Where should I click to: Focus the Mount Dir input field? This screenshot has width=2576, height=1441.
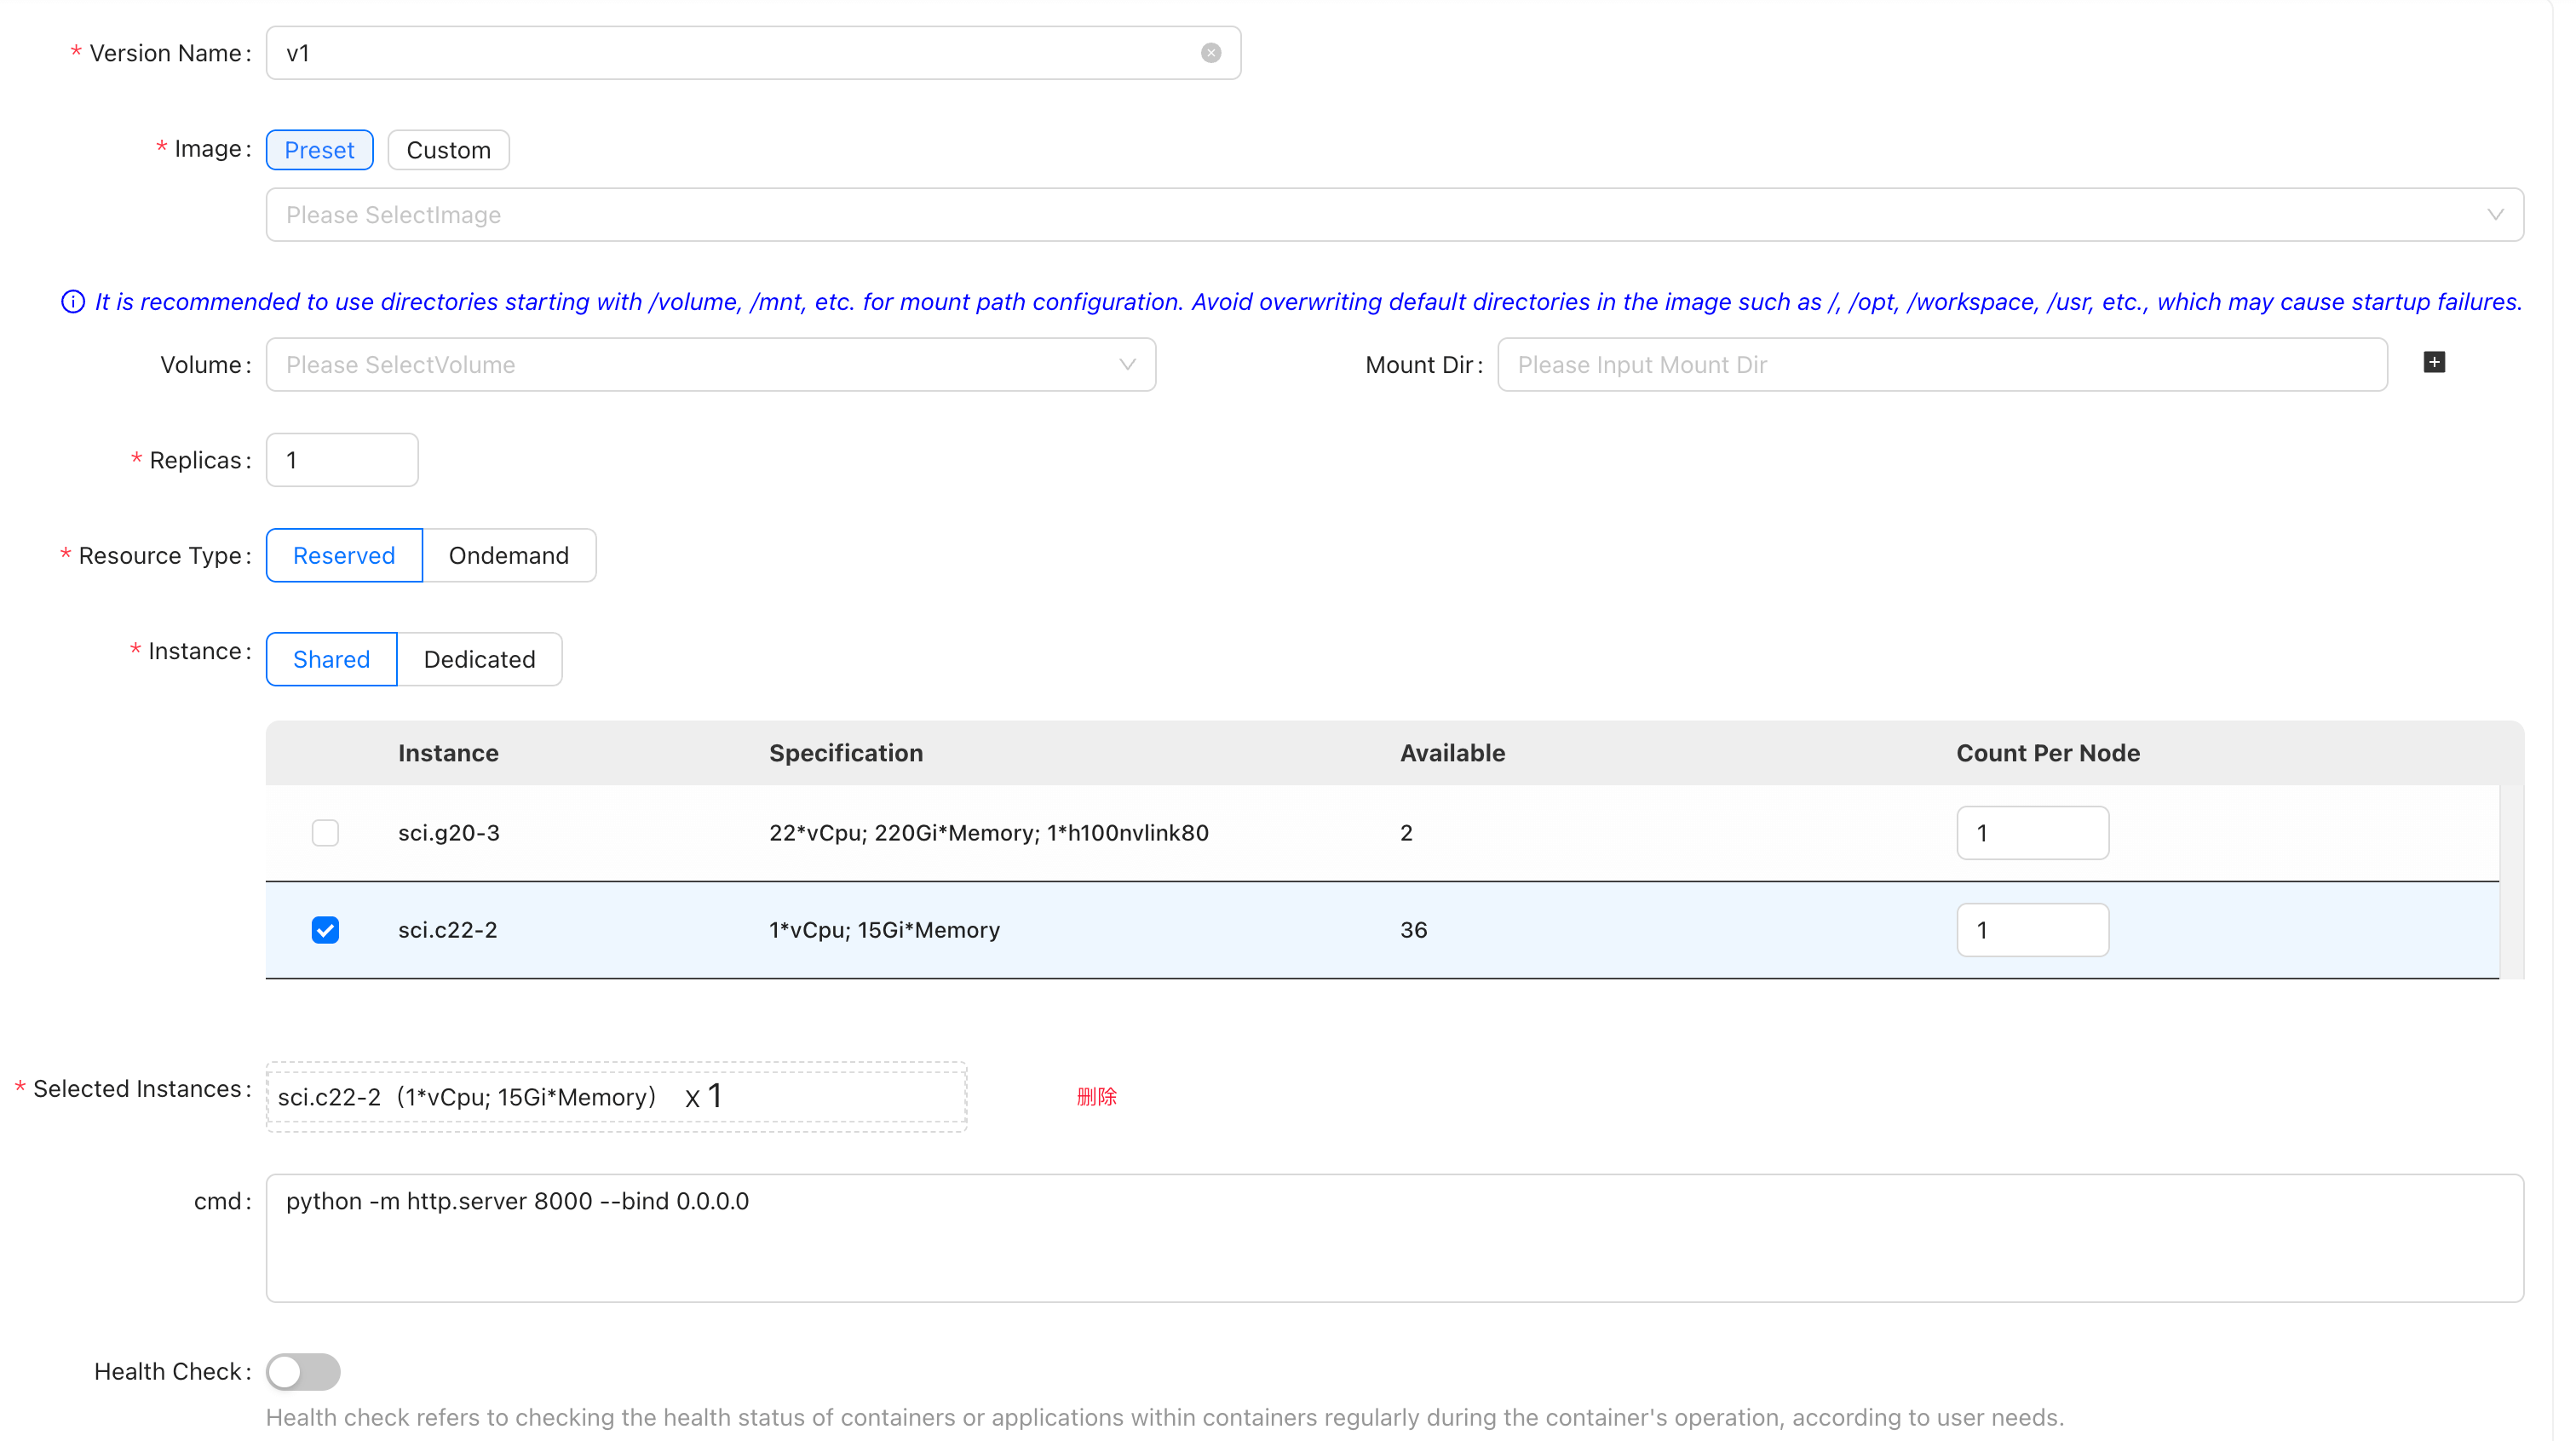1942,365
